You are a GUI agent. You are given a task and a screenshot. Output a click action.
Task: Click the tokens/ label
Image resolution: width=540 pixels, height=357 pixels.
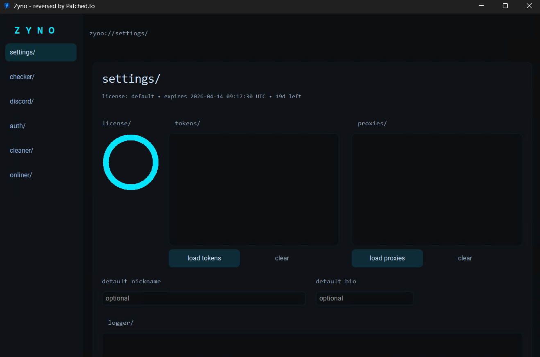pos(188,123)
